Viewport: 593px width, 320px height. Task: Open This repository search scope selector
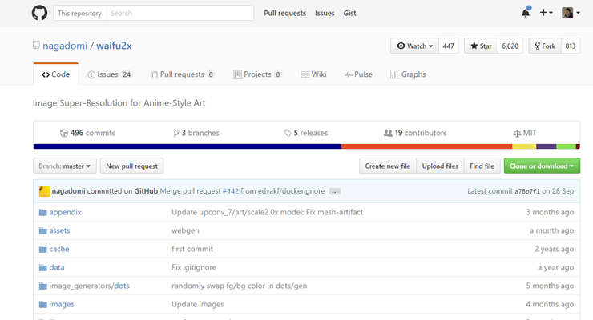[x=80, y=13]
